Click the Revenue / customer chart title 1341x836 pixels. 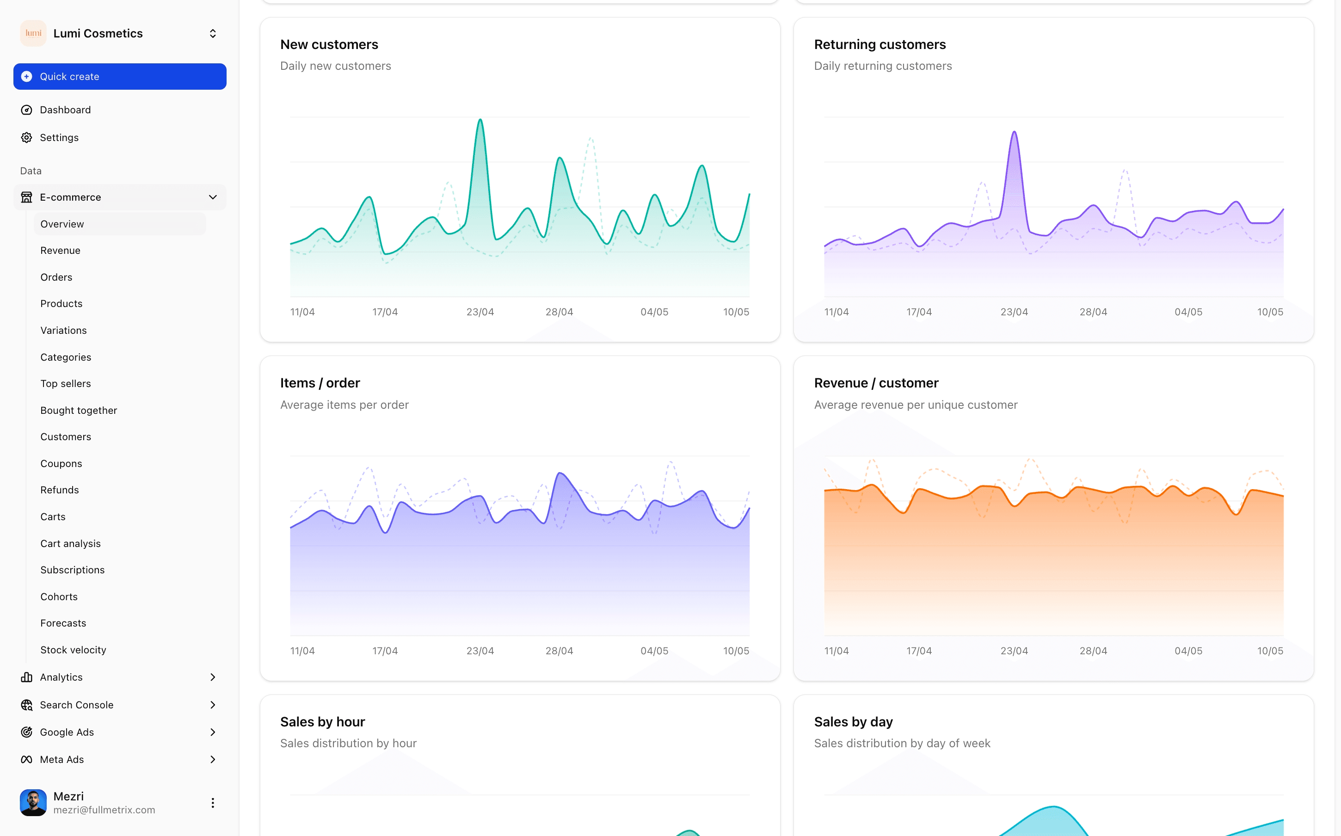(x=876, y=383)
